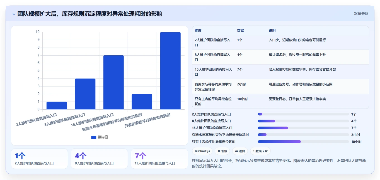The width and height of the screenshot is (380, 180).
Task: Click the table cell 模块增多后，绕过统一服务的概率上升
Action: [x=297, y=55]
